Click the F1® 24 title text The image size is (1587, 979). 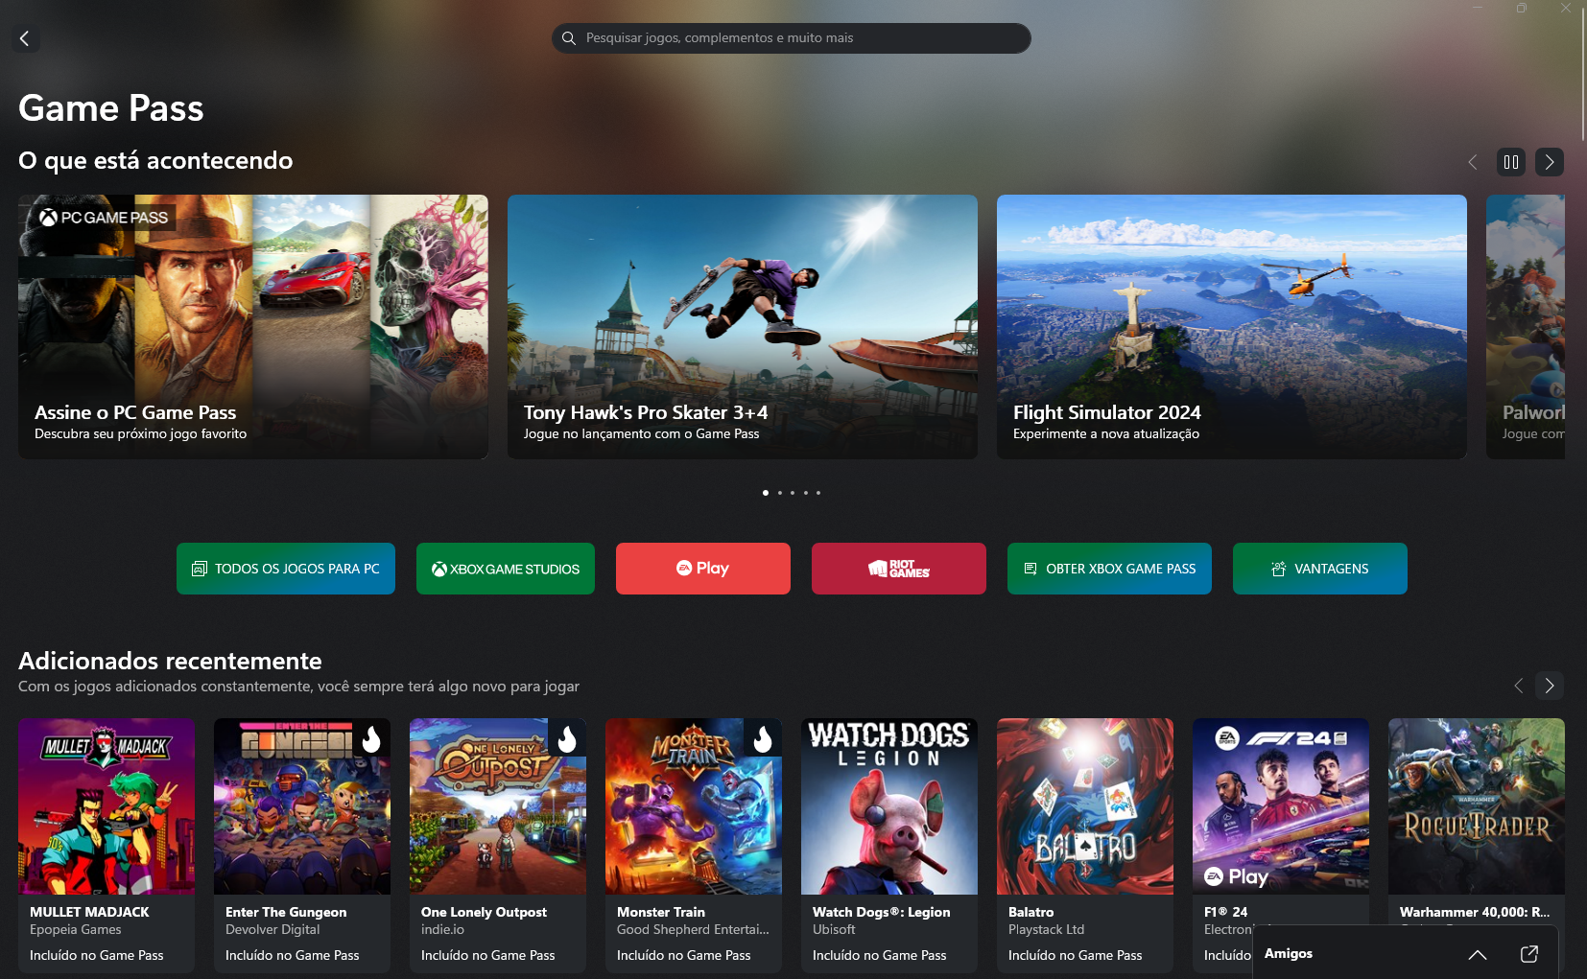pyautogui.click(x=1226, y=912)
